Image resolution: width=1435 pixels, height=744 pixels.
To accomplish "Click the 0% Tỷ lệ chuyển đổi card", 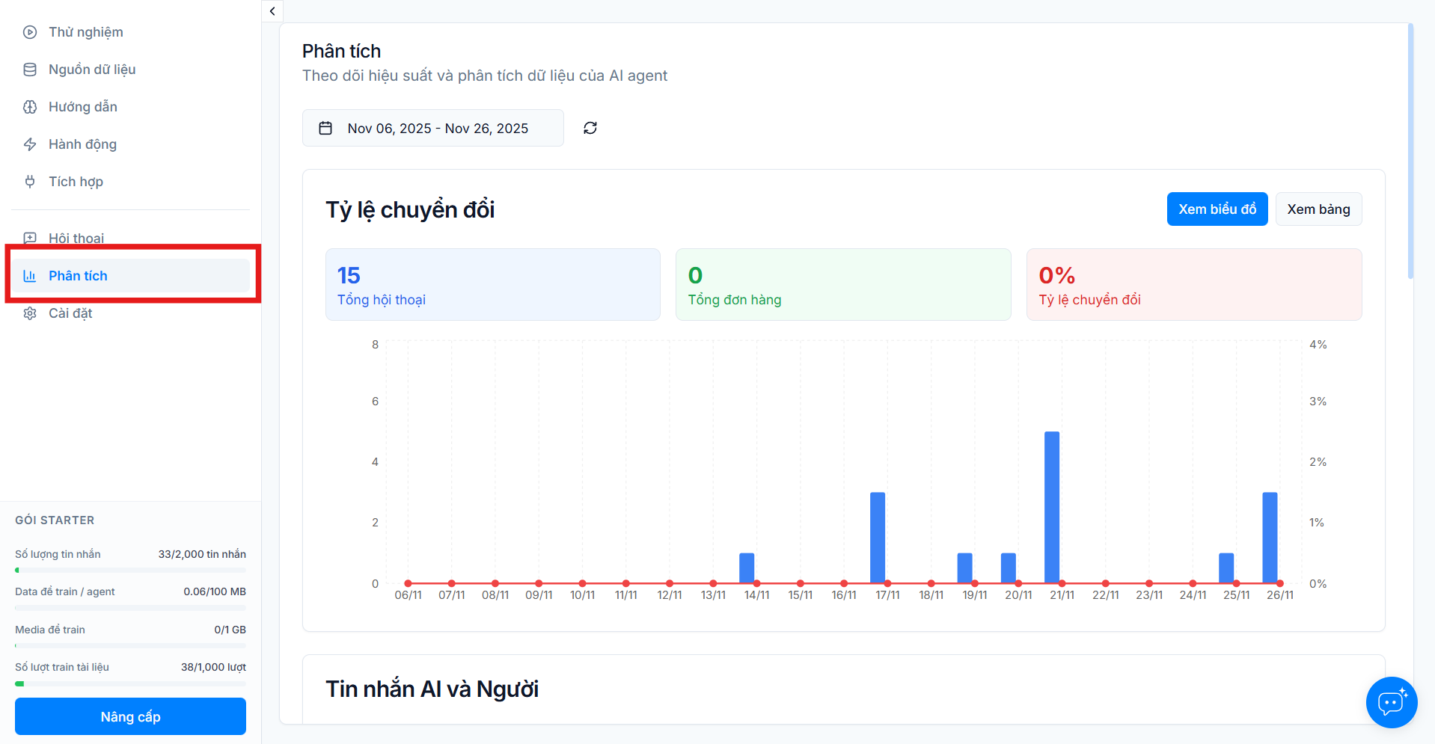I will [1194, 285].
